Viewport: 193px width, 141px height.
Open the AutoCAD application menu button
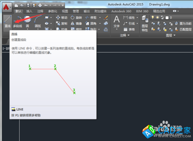pos(7,7)
